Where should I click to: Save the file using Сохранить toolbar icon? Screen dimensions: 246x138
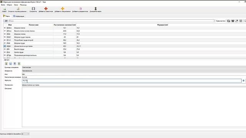[x=33, y=10]
